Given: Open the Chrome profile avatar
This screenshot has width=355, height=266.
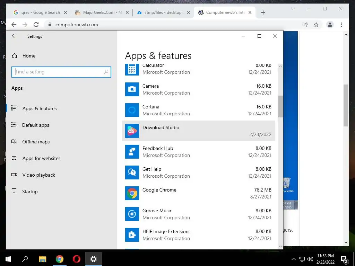Looking at the screenshot, I should [330, 25].
